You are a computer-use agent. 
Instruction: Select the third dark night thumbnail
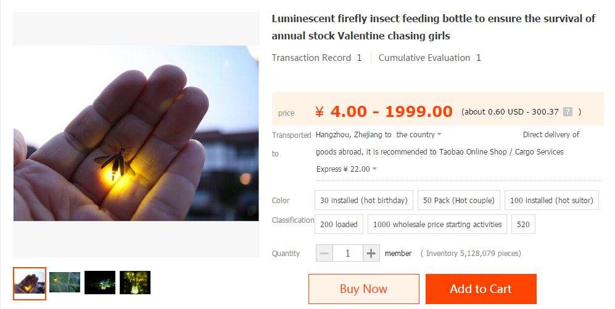coord(100,283)
